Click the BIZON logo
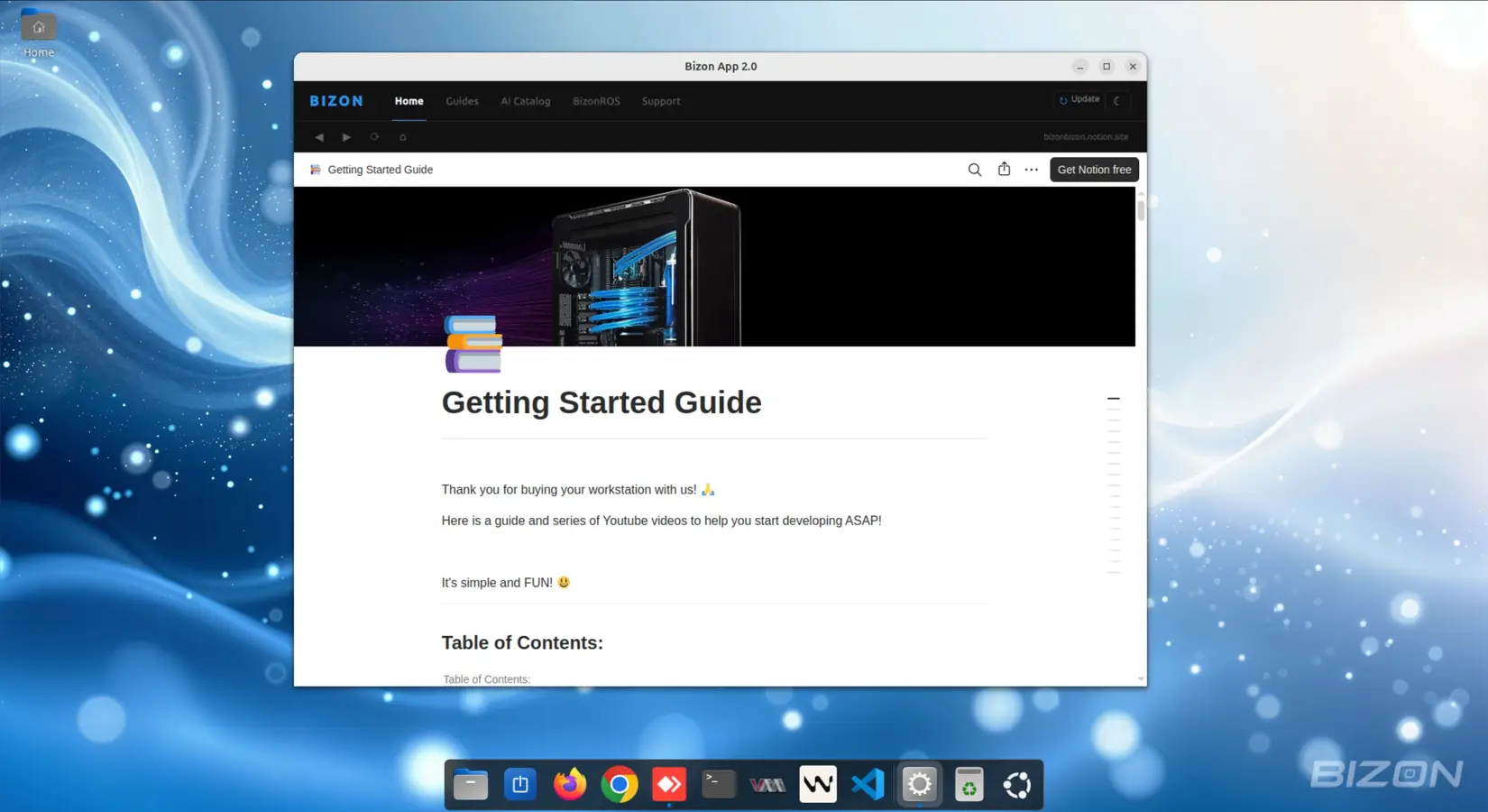This screenshot has height=812, width=1488. tap(336, 100)
